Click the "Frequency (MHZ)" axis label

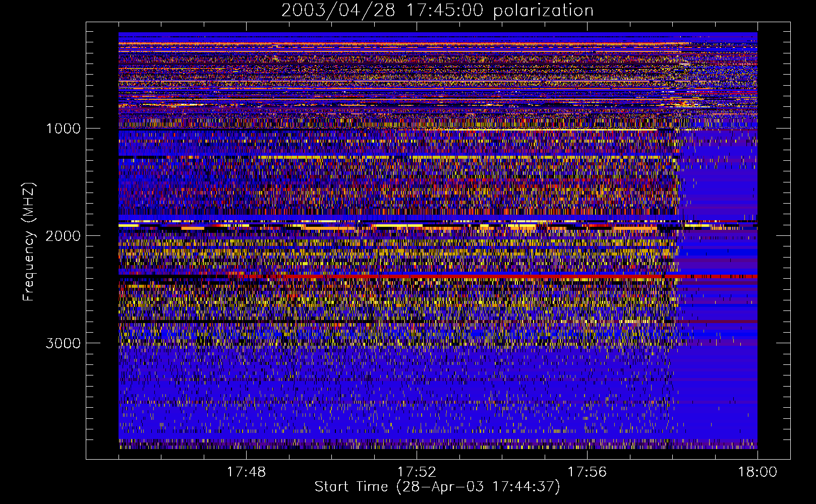29,242
